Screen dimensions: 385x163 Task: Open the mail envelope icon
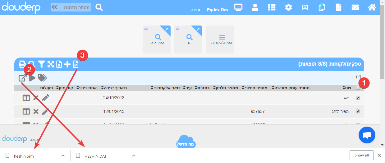click(x=355, y=7)
